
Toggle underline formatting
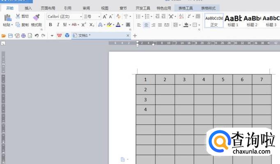pyautogui.click(x=65, y=25)
